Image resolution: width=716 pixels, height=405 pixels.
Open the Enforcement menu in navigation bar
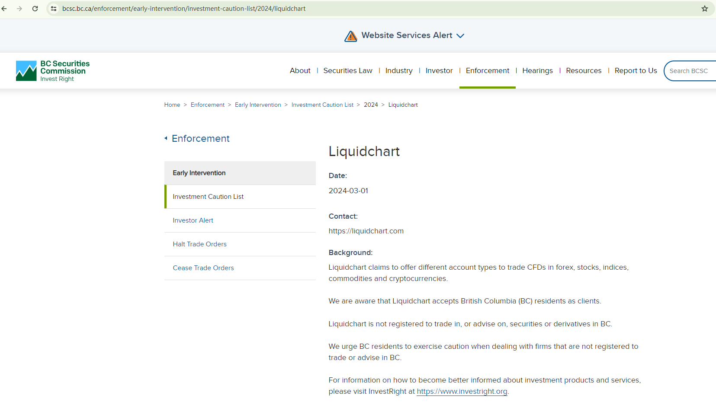pyautogui.click(x=488, y=71)
